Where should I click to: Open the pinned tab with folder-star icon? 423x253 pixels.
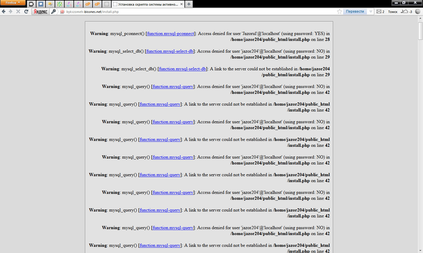[x=50, y=4]
